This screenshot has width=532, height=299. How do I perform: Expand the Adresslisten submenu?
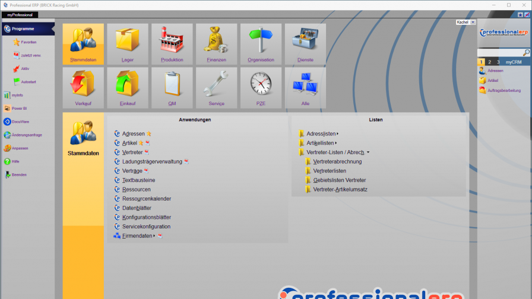(x=337, y=134)
